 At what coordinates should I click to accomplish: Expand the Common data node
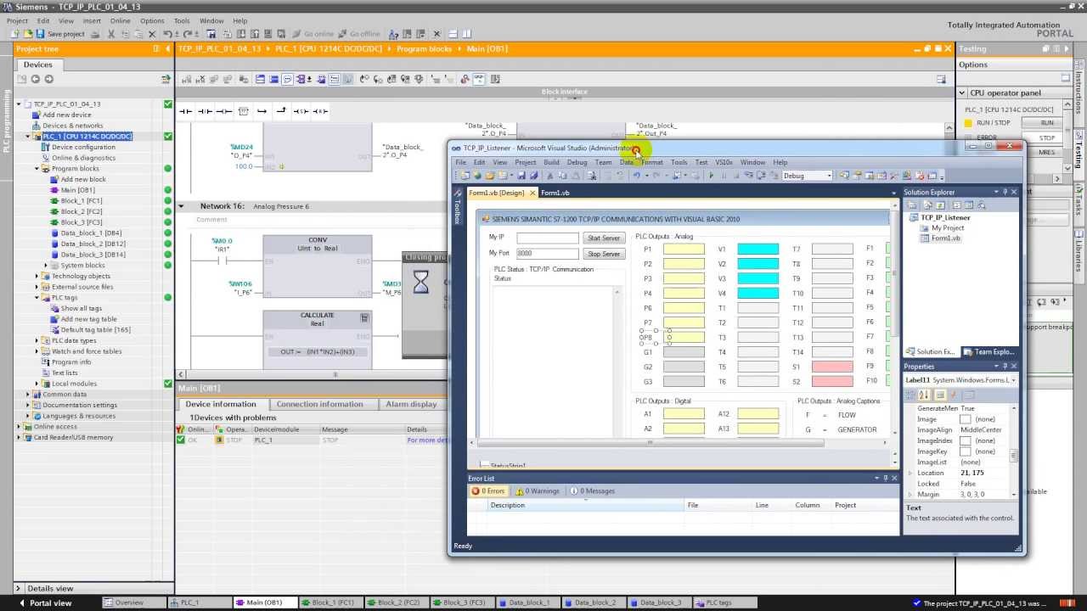tap(28, 394)
